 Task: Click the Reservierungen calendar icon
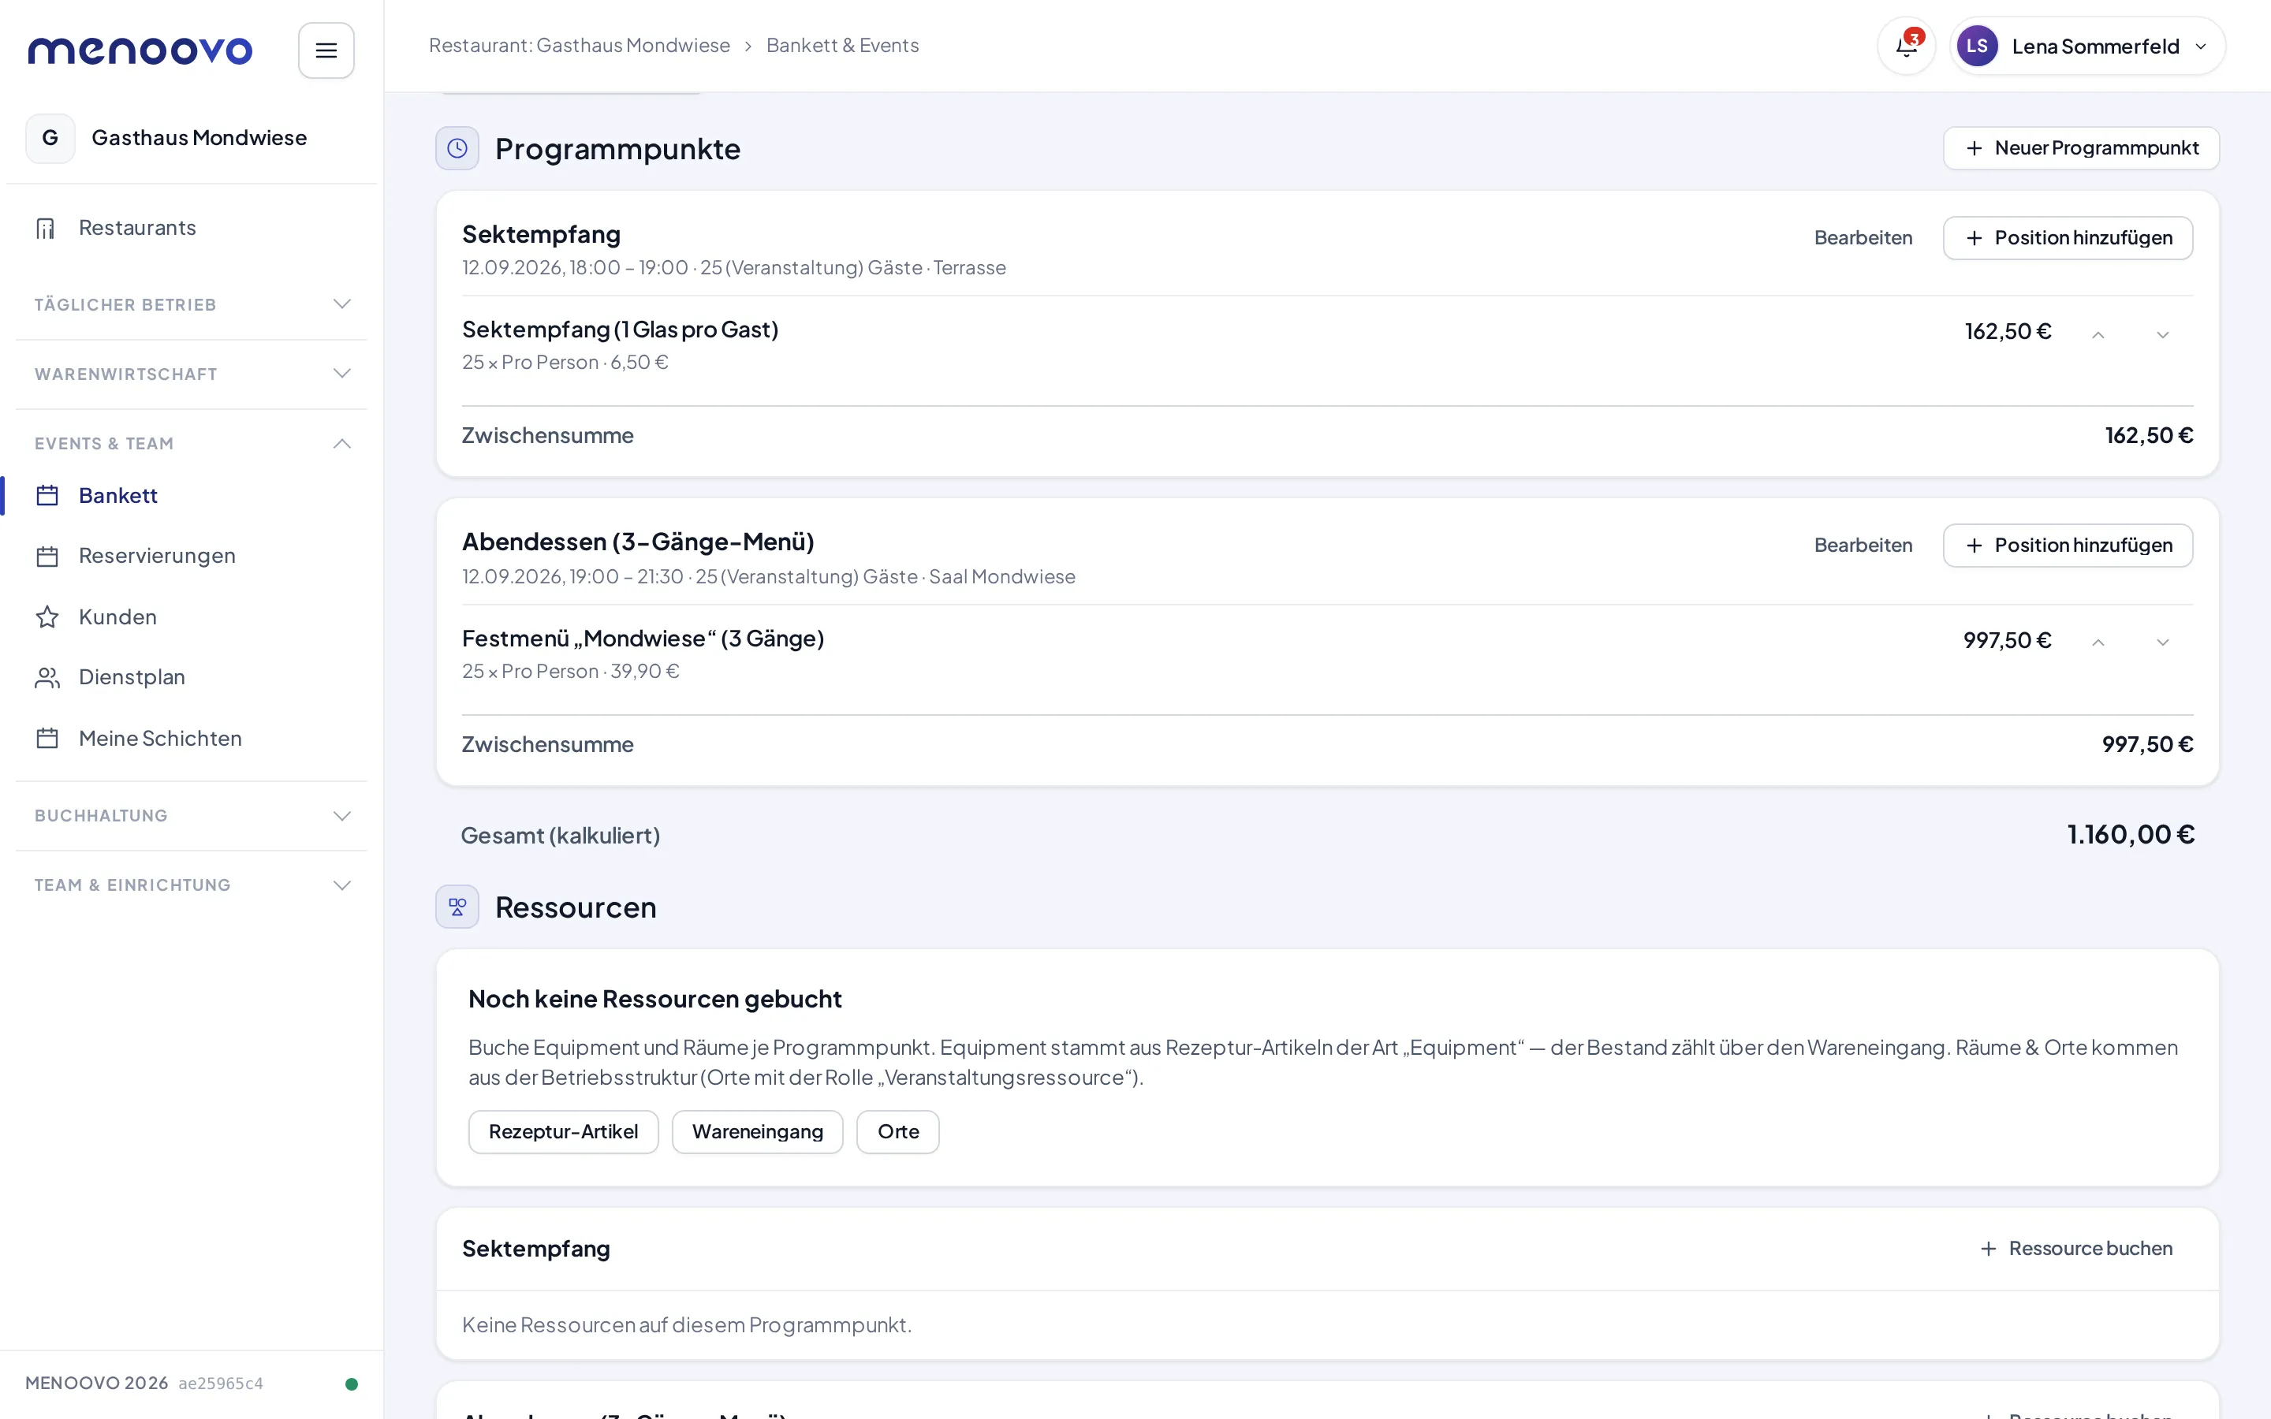[47, 557]
